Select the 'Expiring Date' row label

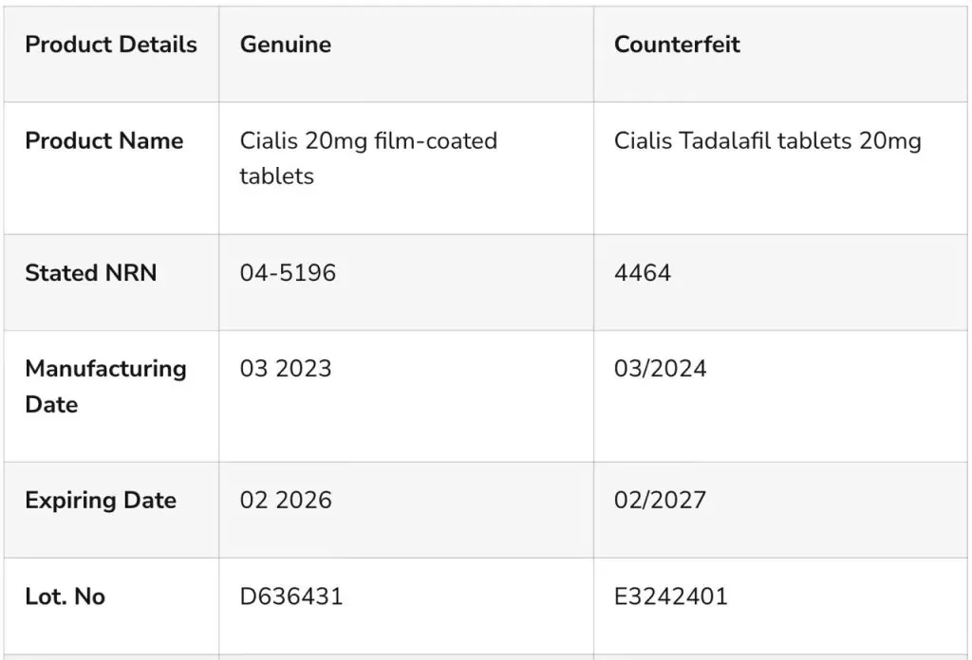[x=101, y=501]
